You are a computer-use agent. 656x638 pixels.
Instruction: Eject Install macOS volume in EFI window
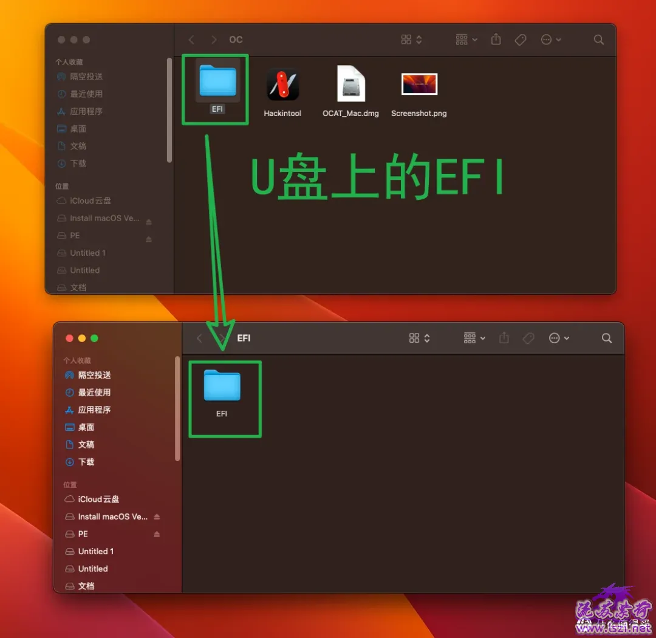(157, 517)
